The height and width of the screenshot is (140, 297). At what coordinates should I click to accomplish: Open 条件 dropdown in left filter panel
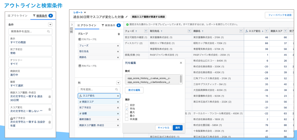pos(50,24)
